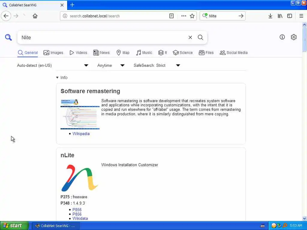Click the Software remastering heading

click(x=90, y=91)
